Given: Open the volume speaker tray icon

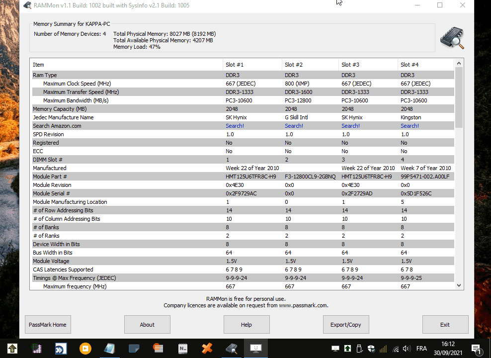Looking at the screenshot, I should click(x=407, y=349).
